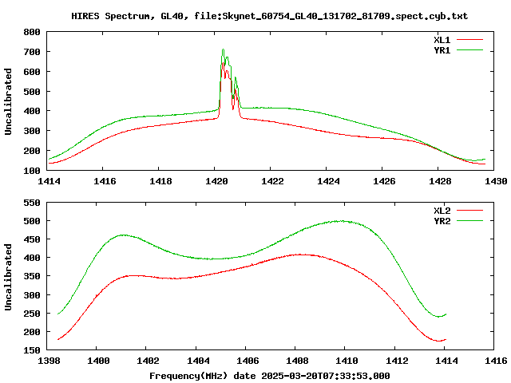Click the 1398 x-axis label of bottom plot
This screenshot has height=383, width=511.
coord(49,361)
